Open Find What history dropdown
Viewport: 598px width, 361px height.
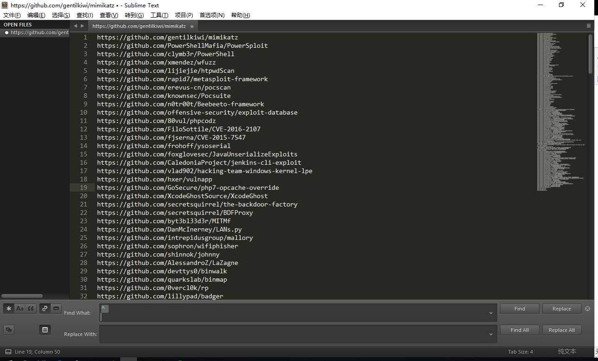click(x=491, y=313)
